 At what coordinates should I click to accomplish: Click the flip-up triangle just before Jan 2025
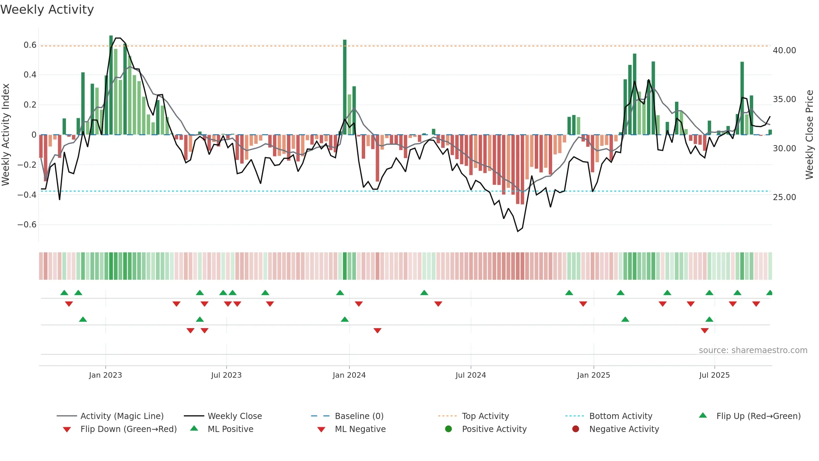coord(569,293)
